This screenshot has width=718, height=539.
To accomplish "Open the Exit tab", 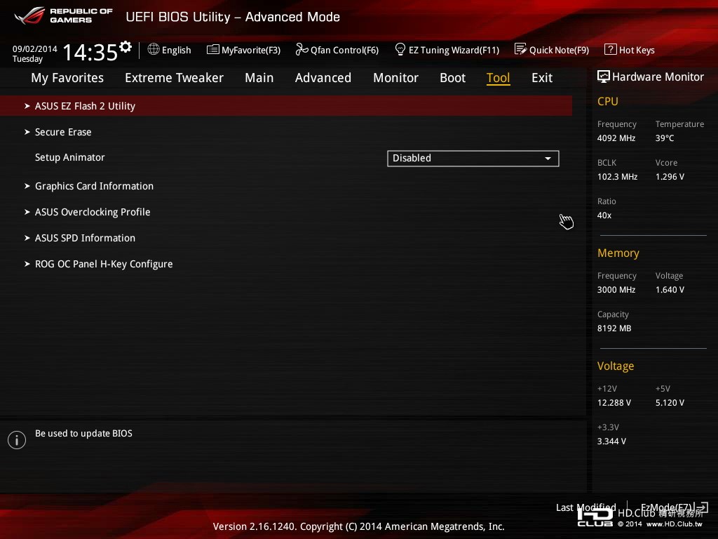I will 542,78.
